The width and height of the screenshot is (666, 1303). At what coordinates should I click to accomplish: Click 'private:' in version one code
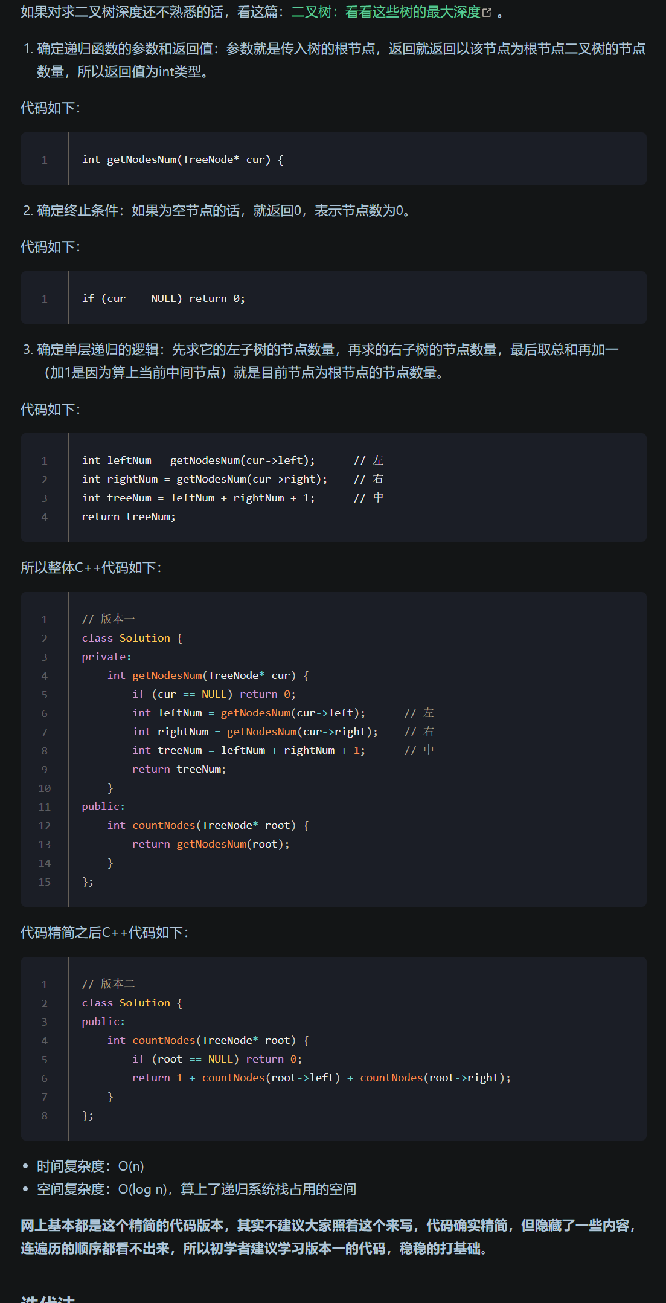pyautogui.click(x=107, y=657)
